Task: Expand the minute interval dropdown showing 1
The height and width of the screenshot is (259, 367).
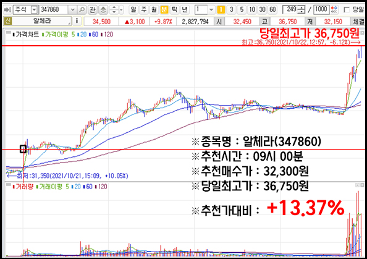Action: point(211,10)
